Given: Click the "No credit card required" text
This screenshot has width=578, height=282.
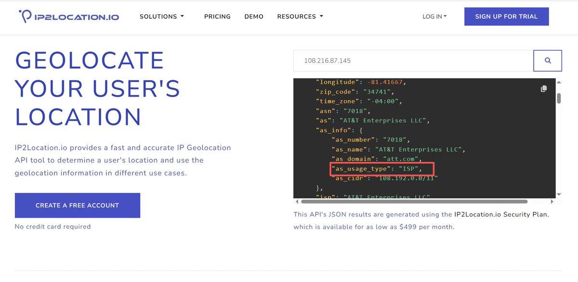Looking at the screenshot, I should coord(53,226).
